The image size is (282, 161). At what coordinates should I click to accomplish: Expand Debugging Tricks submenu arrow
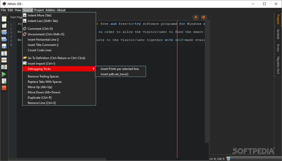[94, 69]
